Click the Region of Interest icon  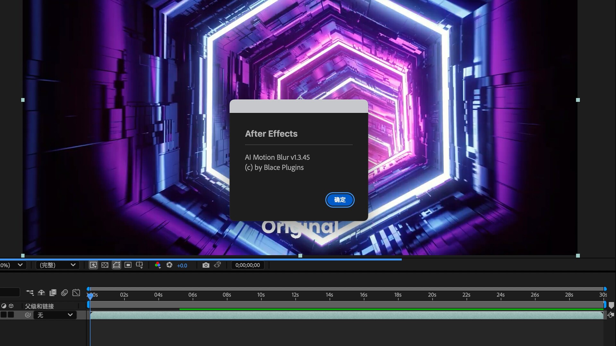[128, 265]
